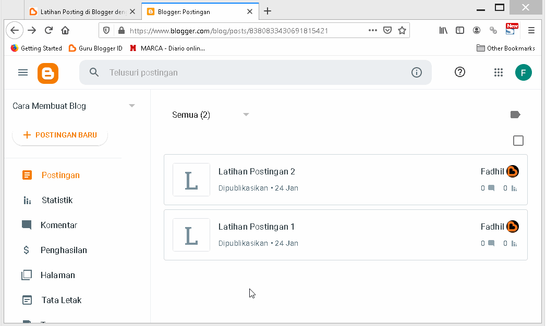Click Fadhil's author avatar on Latihan Postingan 2

(x=513, y=171)
